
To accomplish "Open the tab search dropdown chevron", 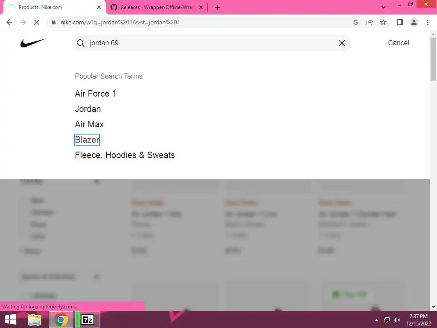I will pyautogui.click(x=384, y=7).
